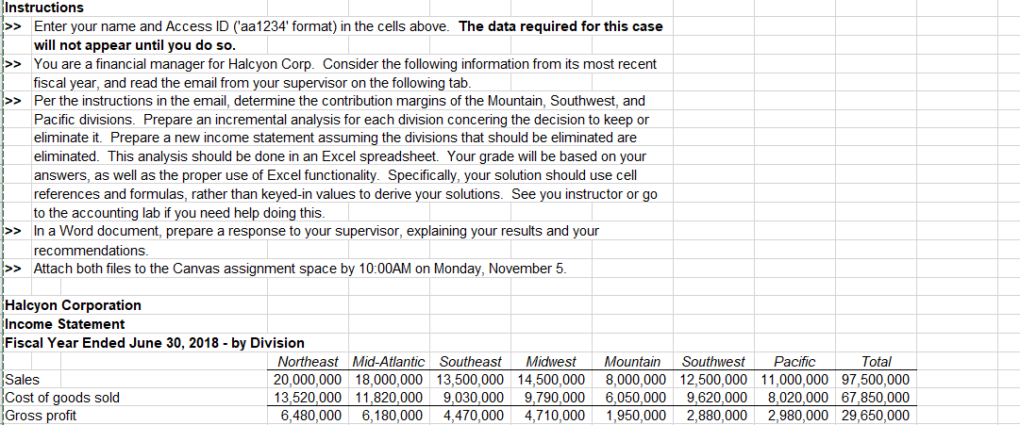Select Mountain sales value 8,000,000

[636, 380]
